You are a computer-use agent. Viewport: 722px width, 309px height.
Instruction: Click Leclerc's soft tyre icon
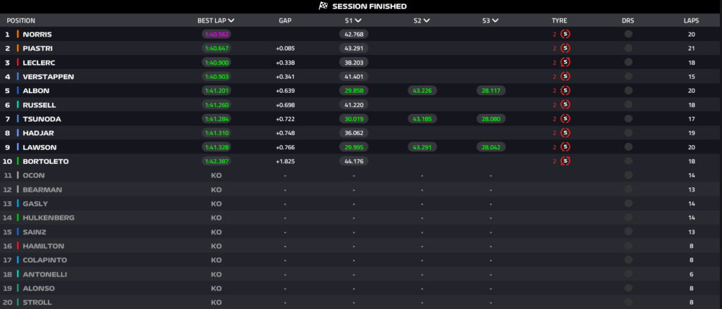pos(565,62)
